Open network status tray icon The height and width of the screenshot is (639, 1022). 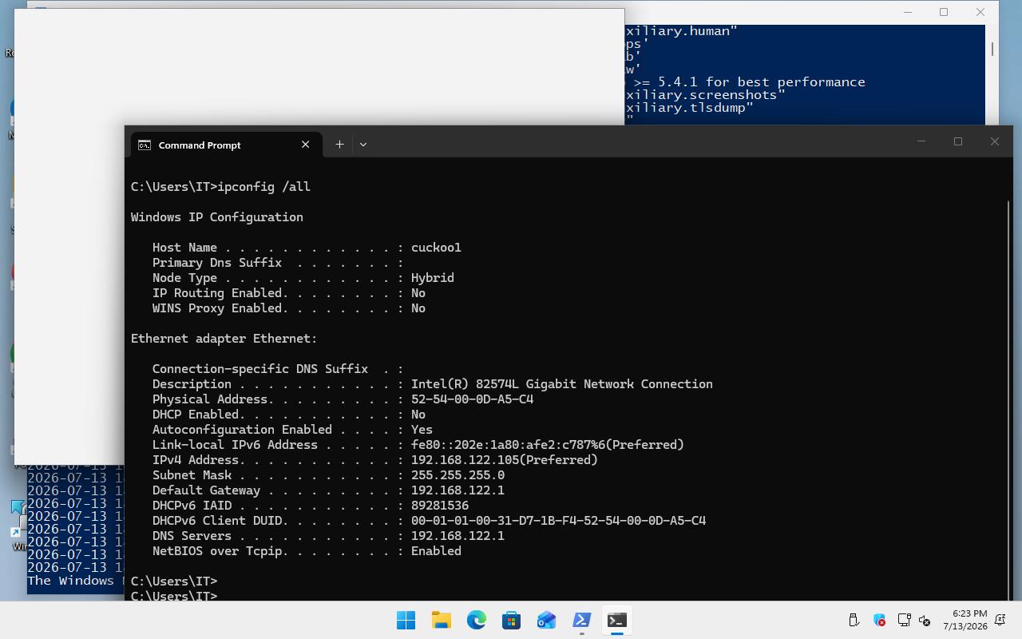coord(905,620)
